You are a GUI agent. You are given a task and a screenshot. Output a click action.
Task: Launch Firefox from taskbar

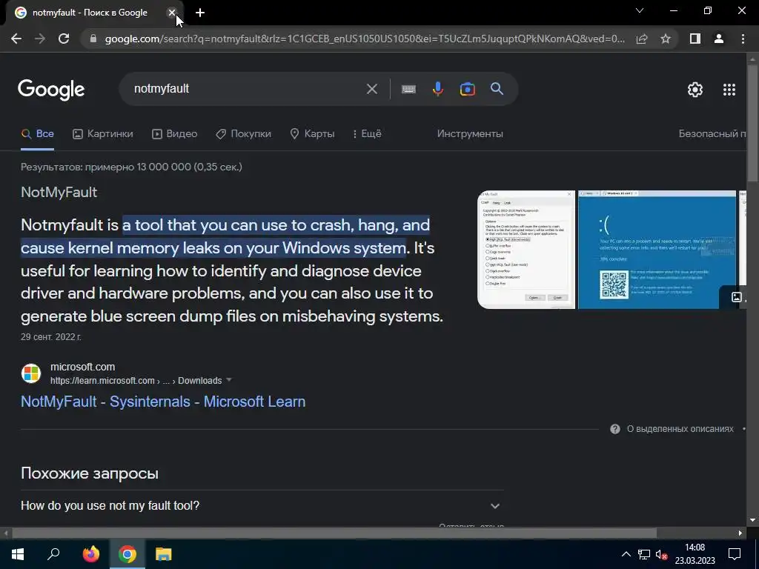[x=91, y=554]
